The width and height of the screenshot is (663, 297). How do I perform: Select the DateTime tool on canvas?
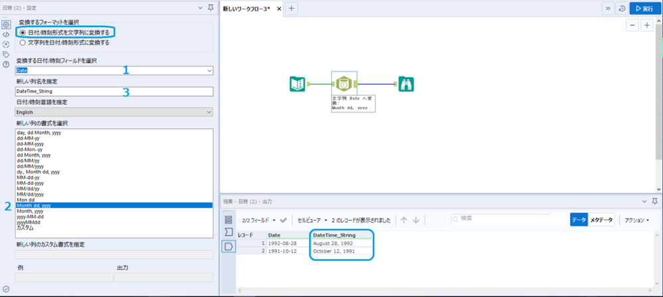[344, 84]
